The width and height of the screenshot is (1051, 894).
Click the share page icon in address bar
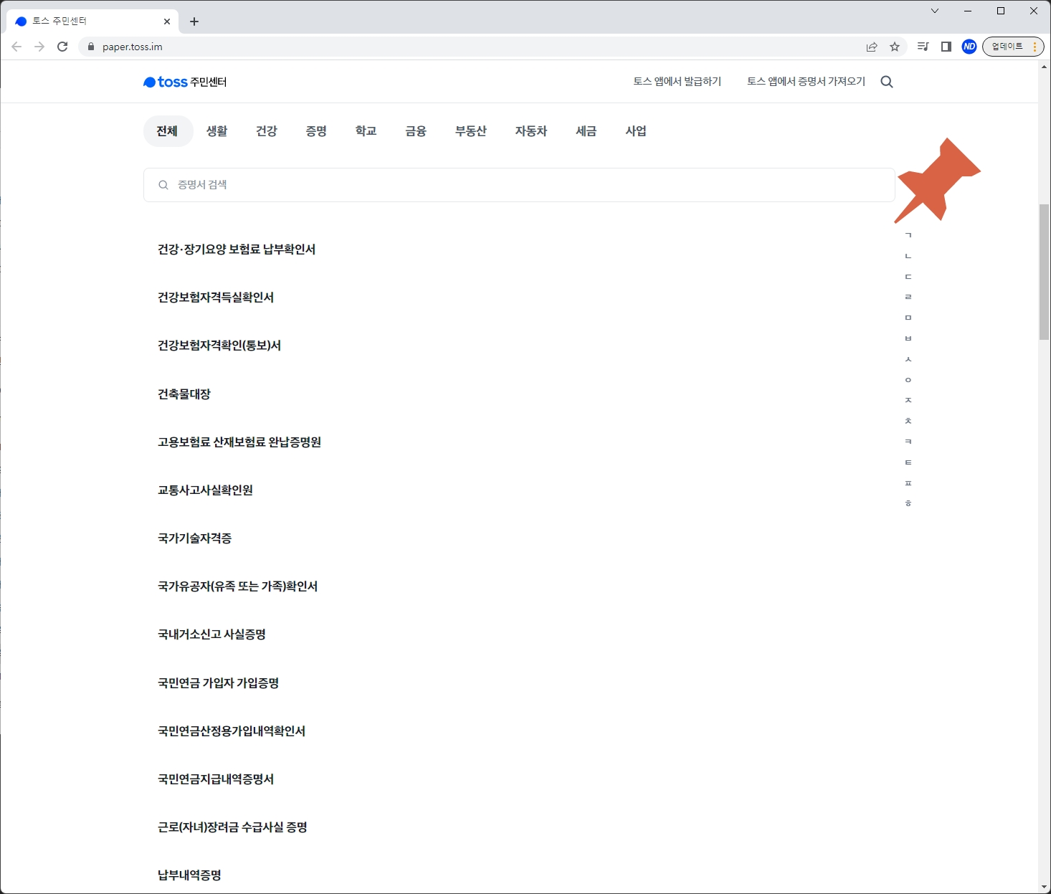872,47
